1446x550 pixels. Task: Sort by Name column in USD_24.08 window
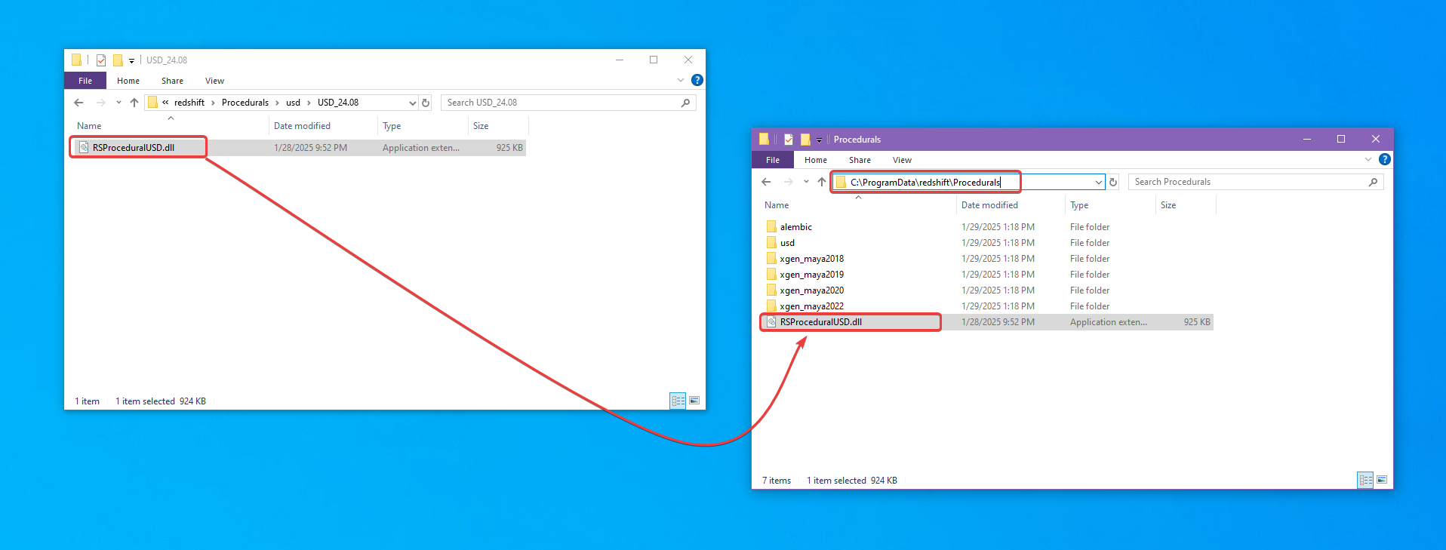pos(89,126)
